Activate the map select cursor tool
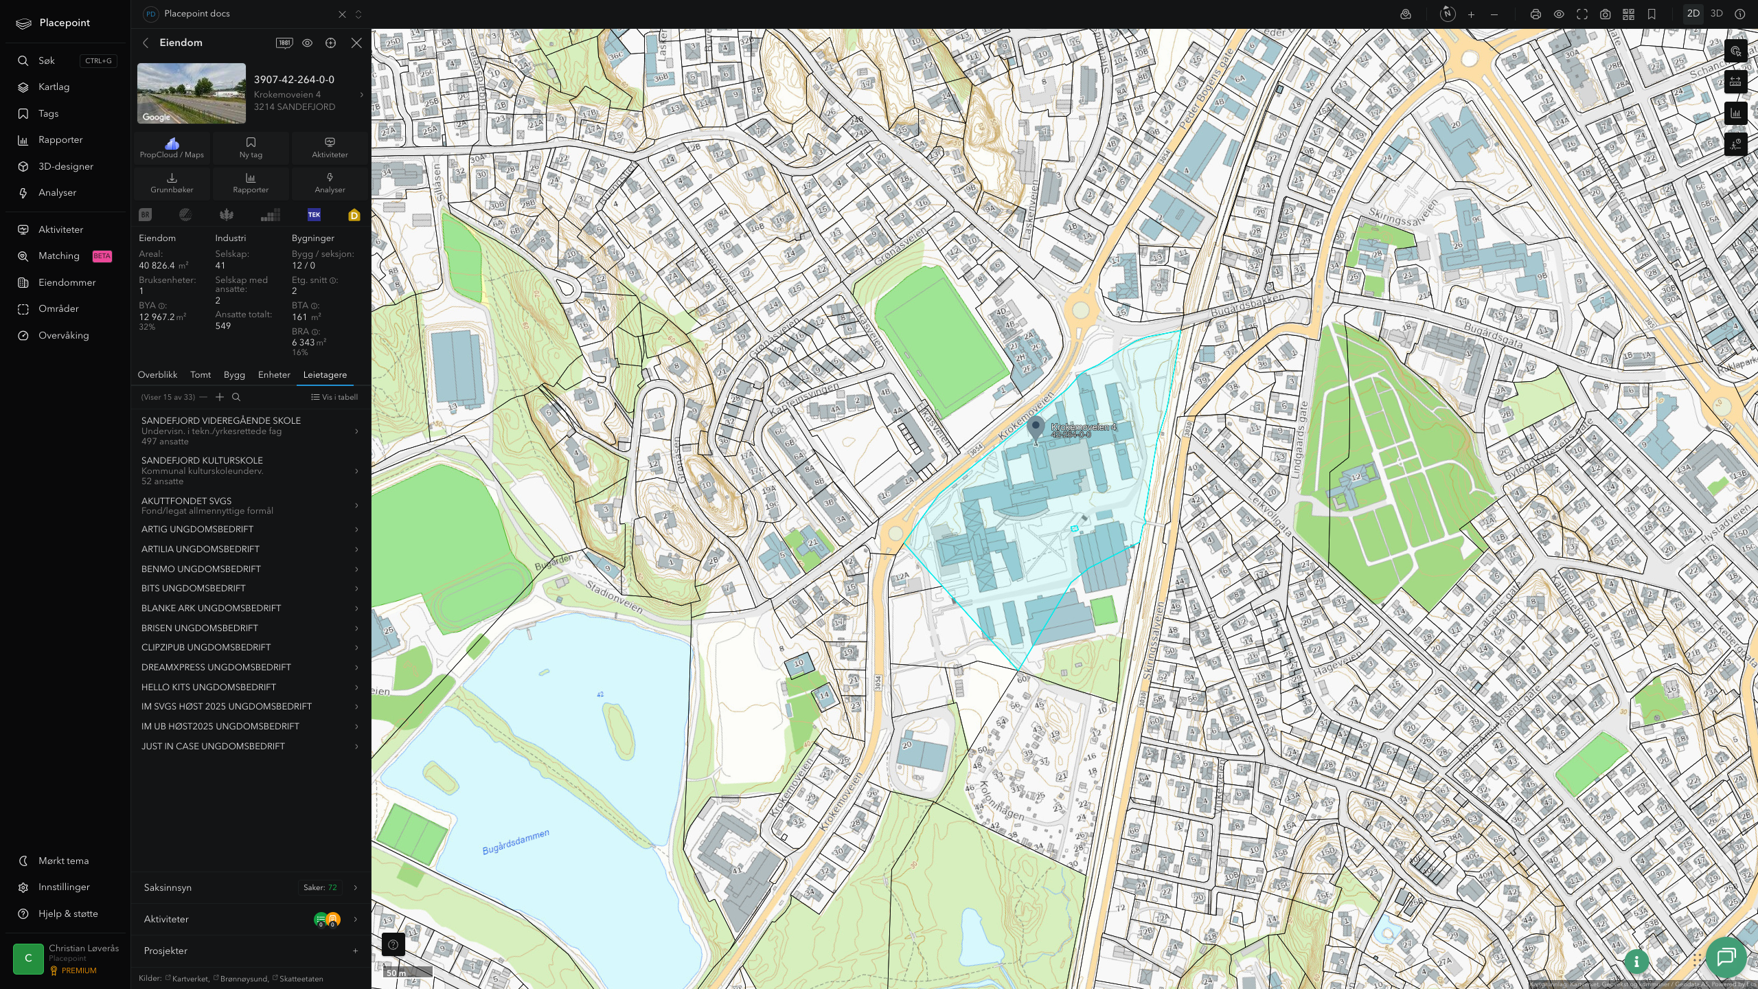The width and height of the screenshot is (1758, 989). pyautogui.click(x=1736, y=52)
